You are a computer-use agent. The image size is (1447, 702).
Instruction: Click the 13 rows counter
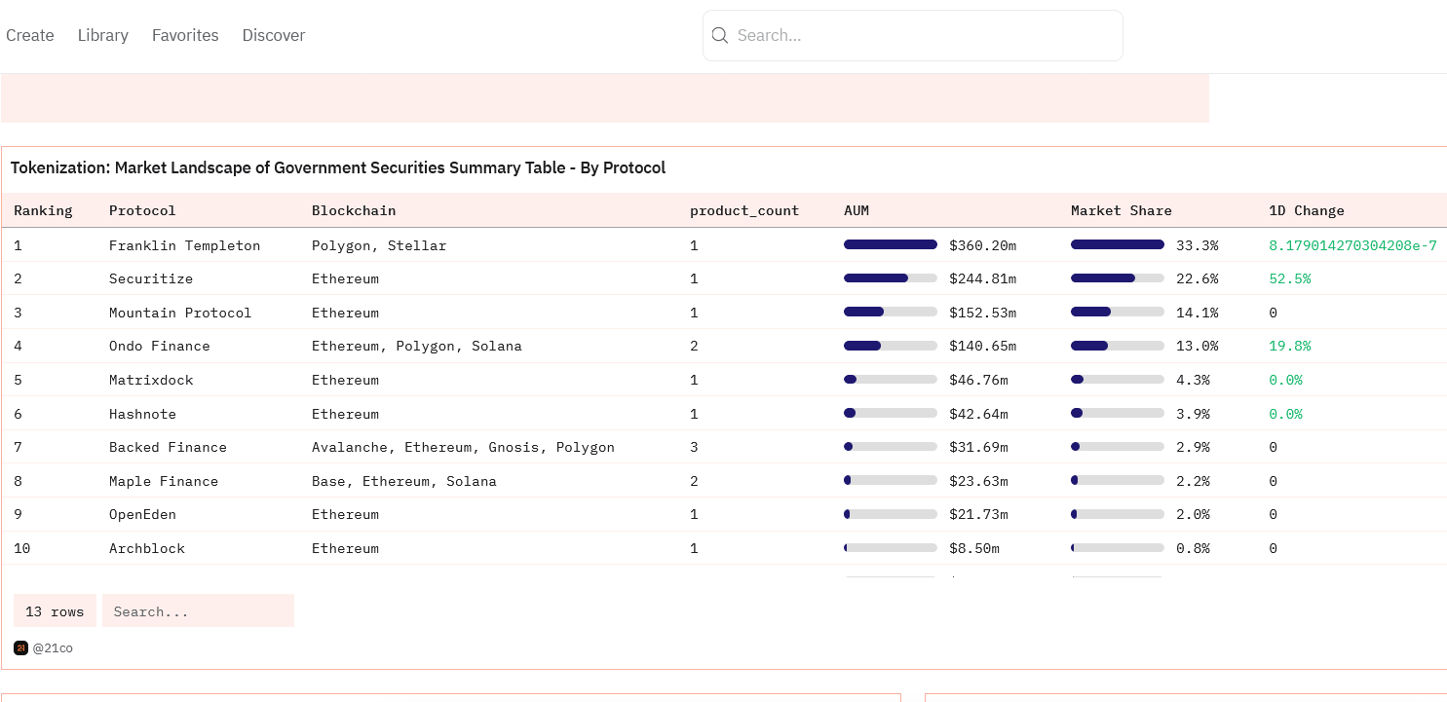[55, 611]
